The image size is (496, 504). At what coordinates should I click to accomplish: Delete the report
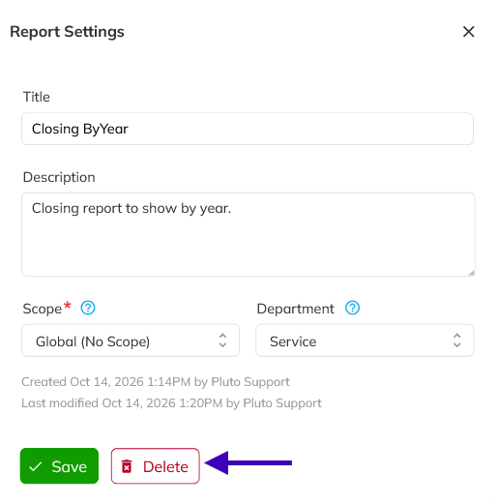point(156,466)
